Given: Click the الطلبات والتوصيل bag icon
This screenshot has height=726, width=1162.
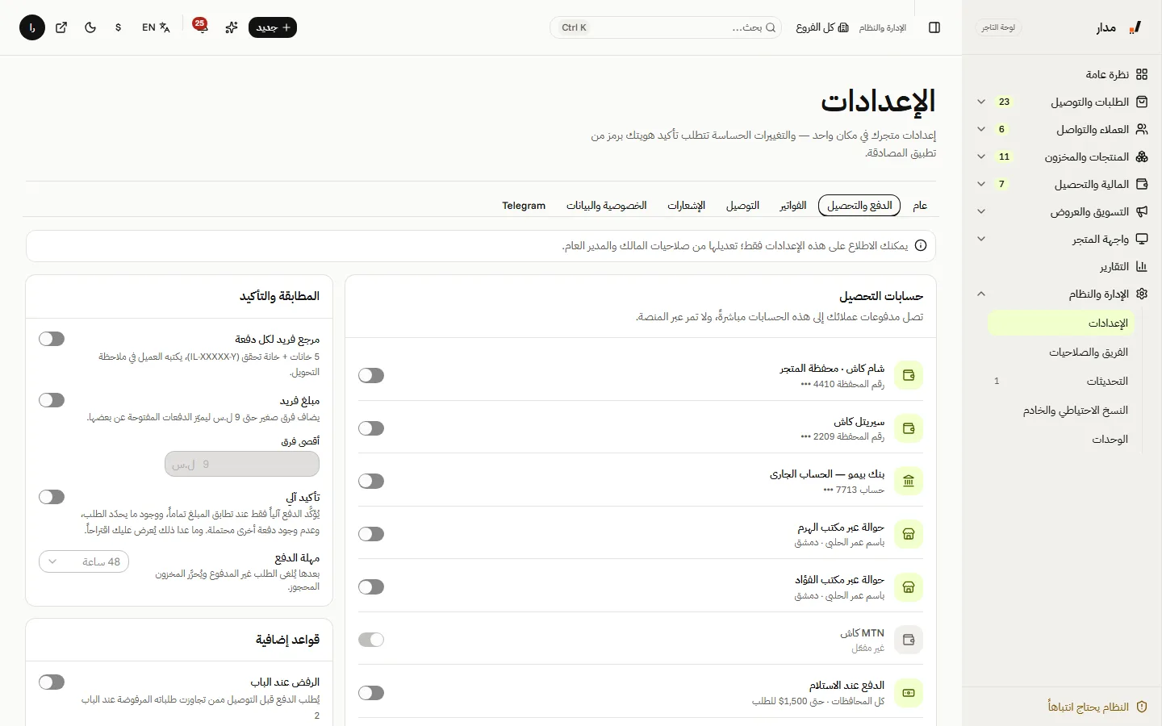Looking at the screenshot, I should pos(1141,102).
